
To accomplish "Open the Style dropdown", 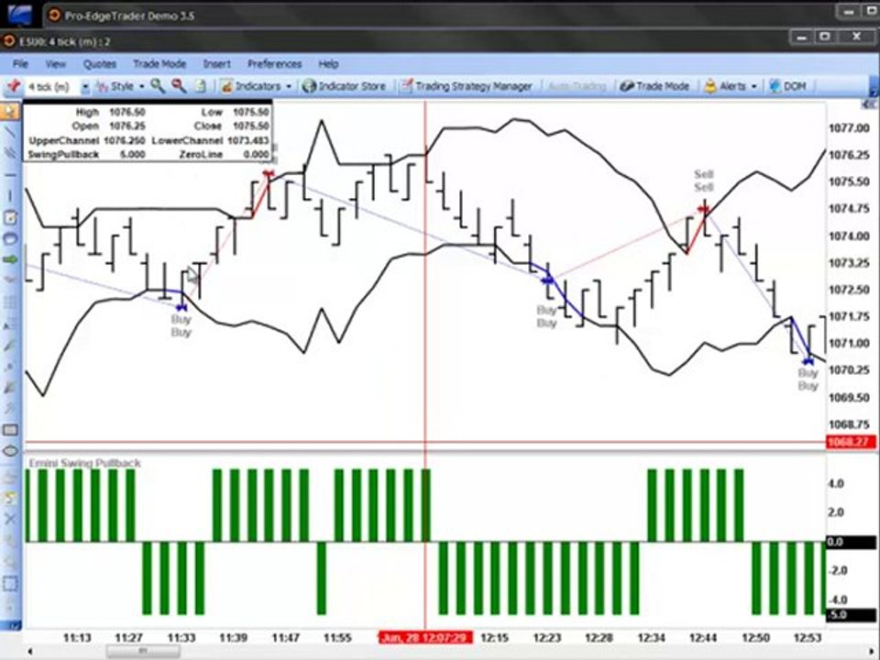I will click(x=121, y=86).
